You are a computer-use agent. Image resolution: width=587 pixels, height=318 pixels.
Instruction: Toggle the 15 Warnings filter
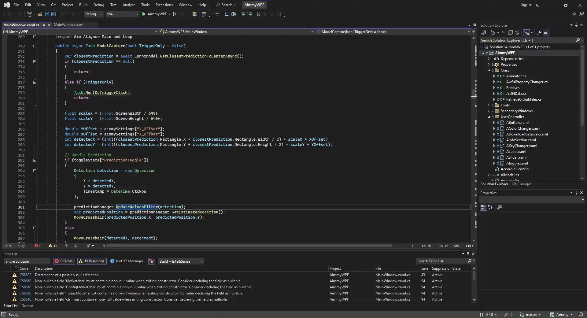pos(92,261)
